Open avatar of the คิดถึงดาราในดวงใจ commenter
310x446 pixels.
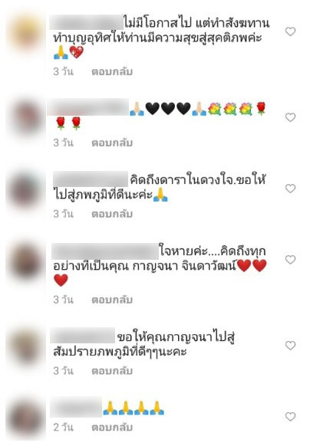[x=26, y=189]
